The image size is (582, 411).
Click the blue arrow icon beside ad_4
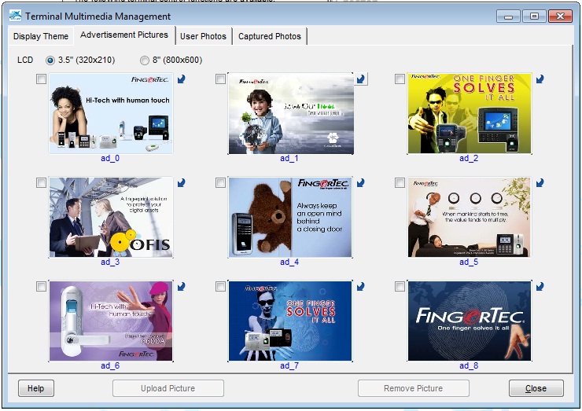[x=360, y=183]
